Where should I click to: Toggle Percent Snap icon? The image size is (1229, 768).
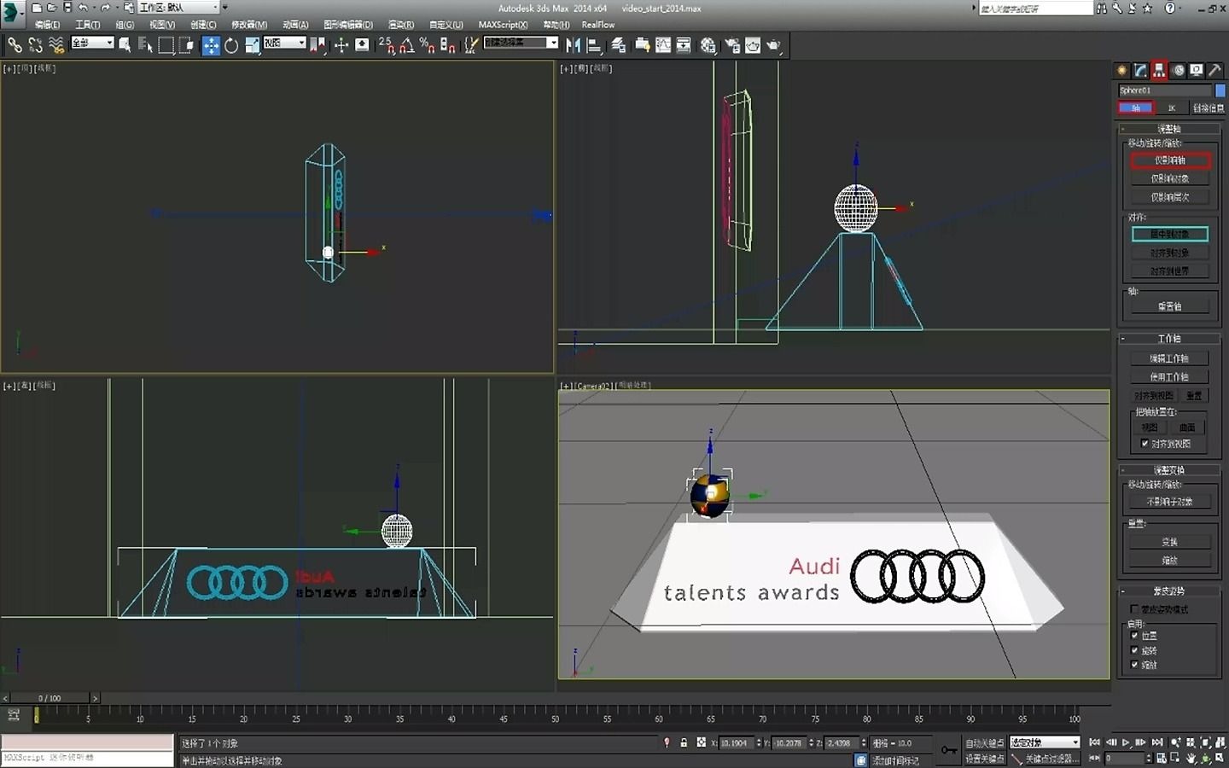click(x=428, y=45)
